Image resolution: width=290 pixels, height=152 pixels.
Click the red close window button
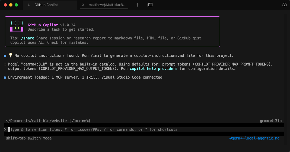[5, 5]
